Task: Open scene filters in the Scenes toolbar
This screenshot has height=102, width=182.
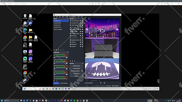Action: click(59, 50)
